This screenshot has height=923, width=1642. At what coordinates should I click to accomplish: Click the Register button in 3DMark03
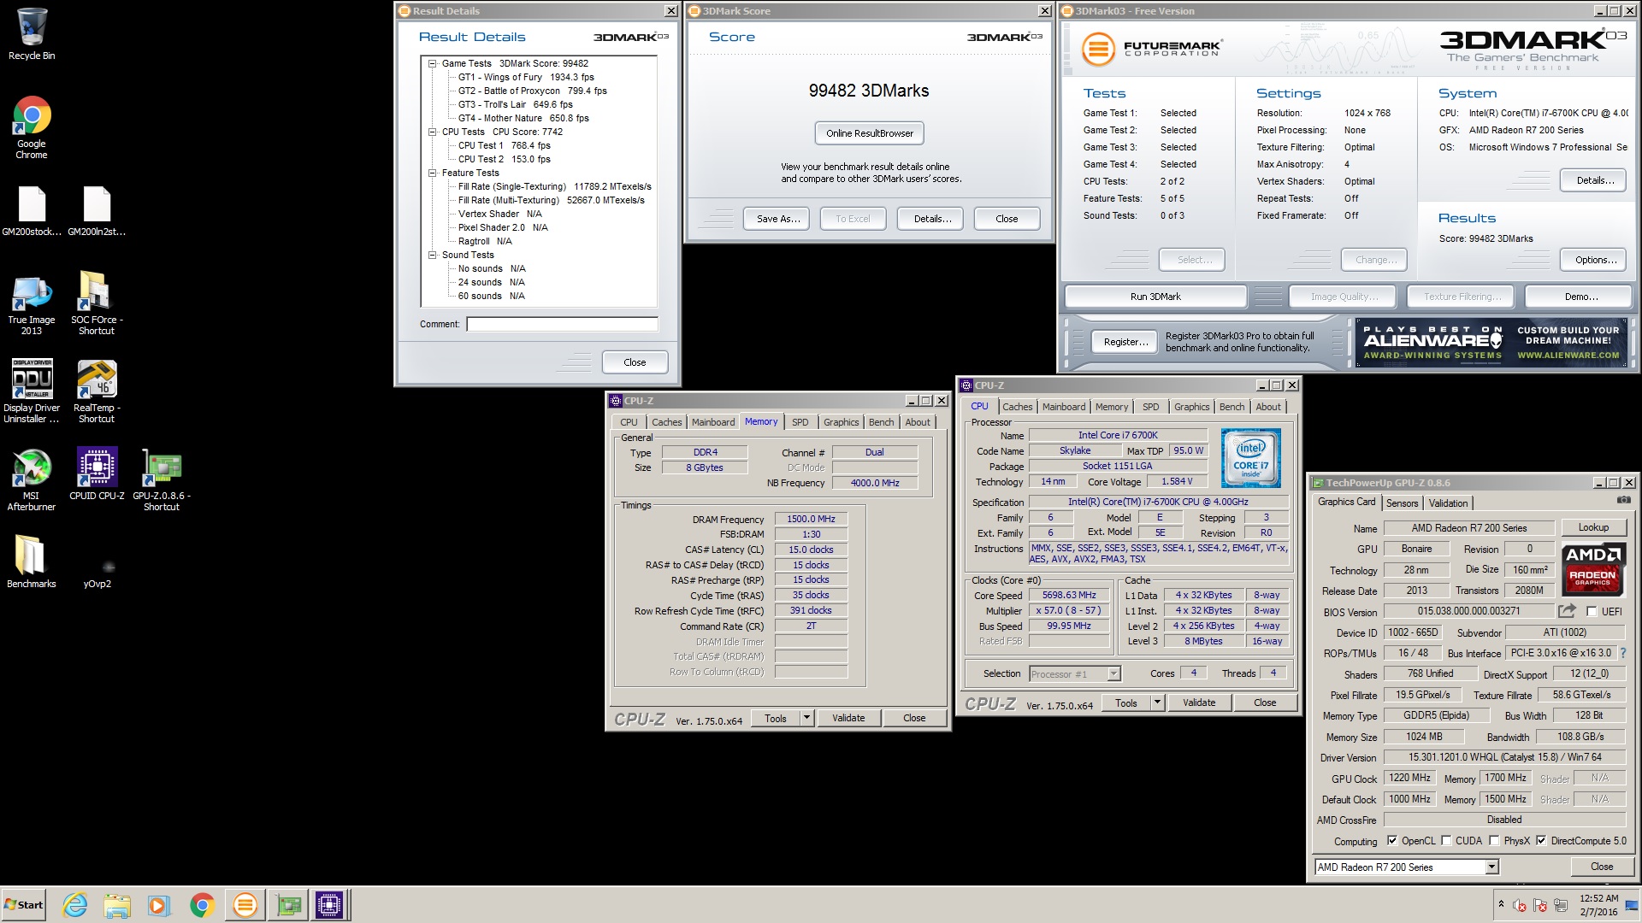coord(1125,342)
